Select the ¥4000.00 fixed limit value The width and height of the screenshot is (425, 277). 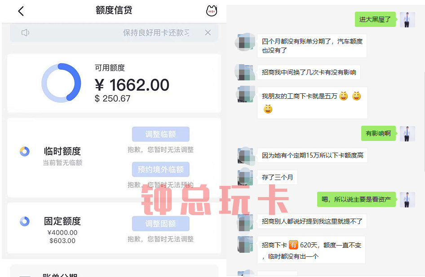(62, 233)
